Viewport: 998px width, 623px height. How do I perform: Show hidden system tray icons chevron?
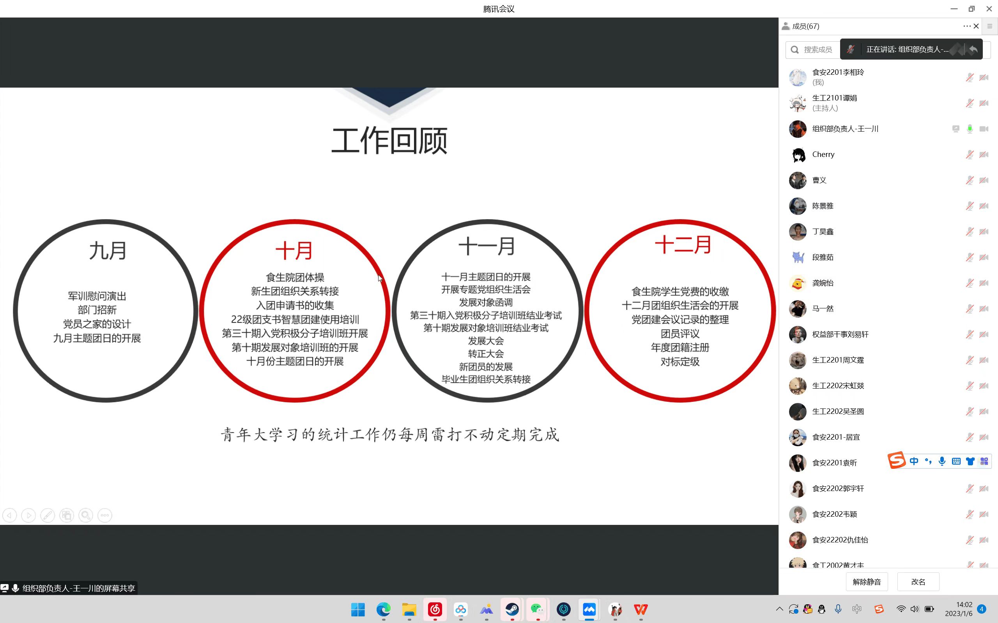click(x=779, y=609)
